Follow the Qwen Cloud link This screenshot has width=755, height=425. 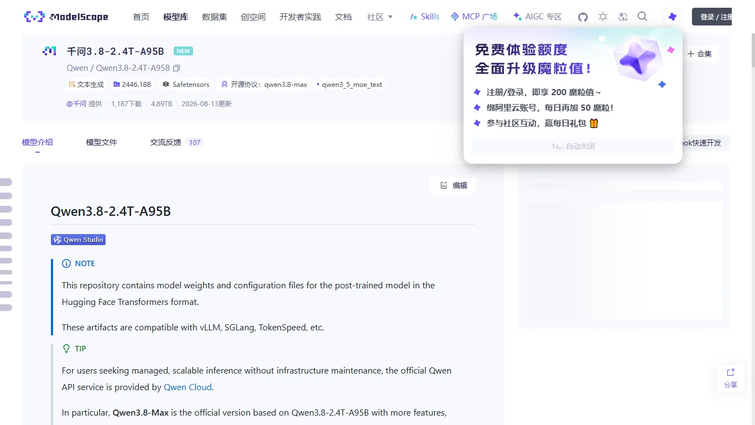188,387
